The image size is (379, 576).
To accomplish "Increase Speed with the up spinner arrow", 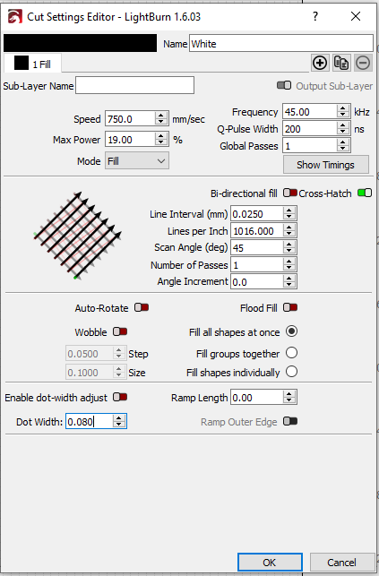I will (161, 116).
